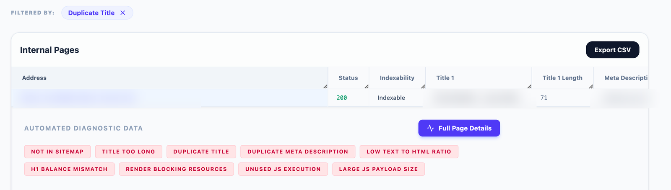Image resolution: width=671 pixels, height=190 pixels.
Task: Click the Duplicate Title filter chip label
Action: pyautogui.click(x=91, y=13)
